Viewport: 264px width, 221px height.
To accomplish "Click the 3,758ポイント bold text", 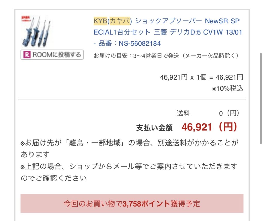I will coord(146,204).
